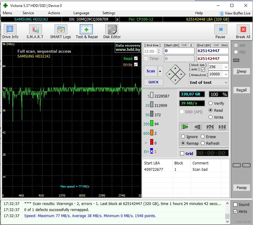Expand the block size 256 dropdown
The image size is (253, 225).
click(225, 67)
